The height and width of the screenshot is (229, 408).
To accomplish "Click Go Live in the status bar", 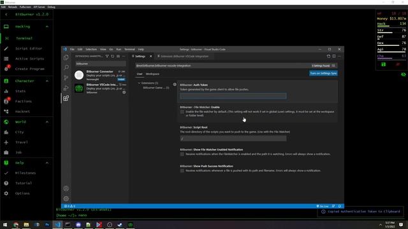I will click(x=323, y=206).
